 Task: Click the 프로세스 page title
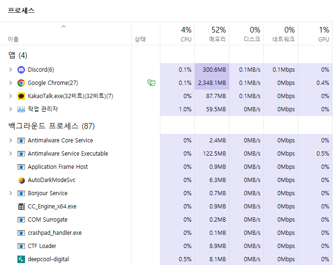point(21,11)
